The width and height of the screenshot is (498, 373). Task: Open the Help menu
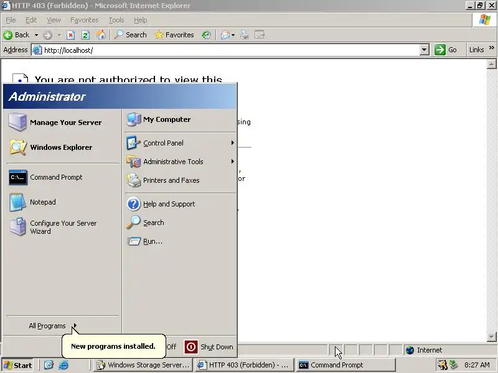click(x=141, y=20)
